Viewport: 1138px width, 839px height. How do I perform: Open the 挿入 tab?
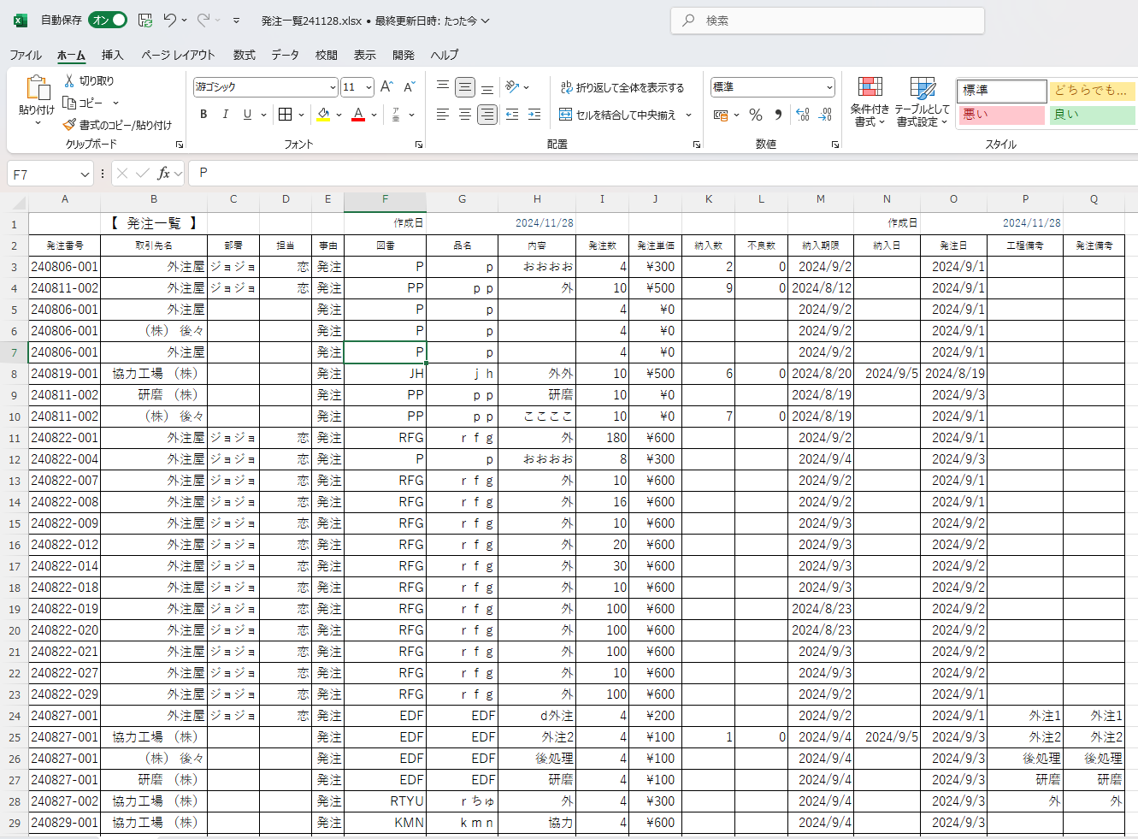click(x=113, y=55)
